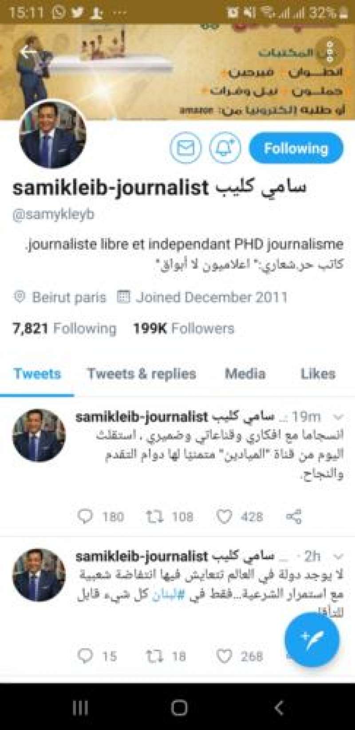Screen dimensions: 355x730
Task: Tap the notification bell icon
Action: (x=225, y=148)
